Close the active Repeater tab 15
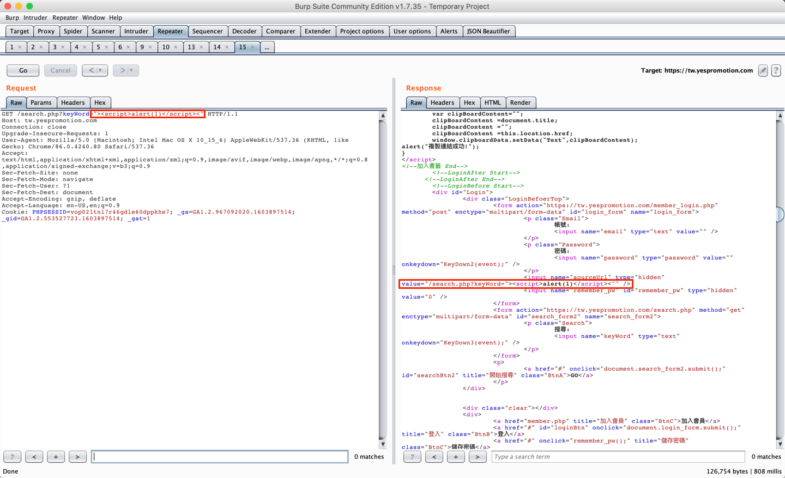The width and height of the screenshot is (785, 478). 253,47
